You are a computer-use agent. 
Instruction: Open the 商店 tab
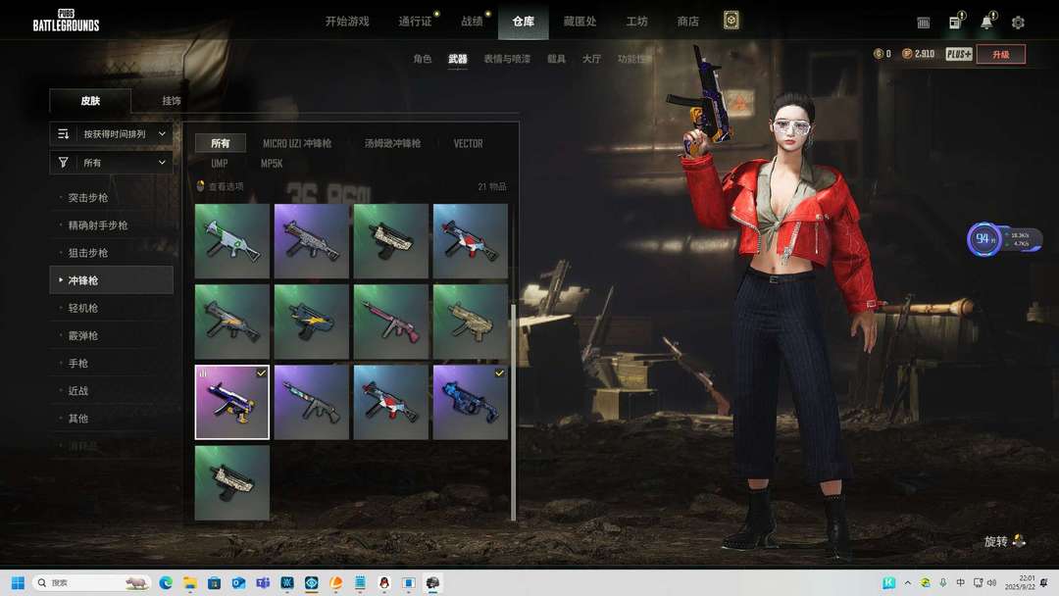[x=687, y=22]
